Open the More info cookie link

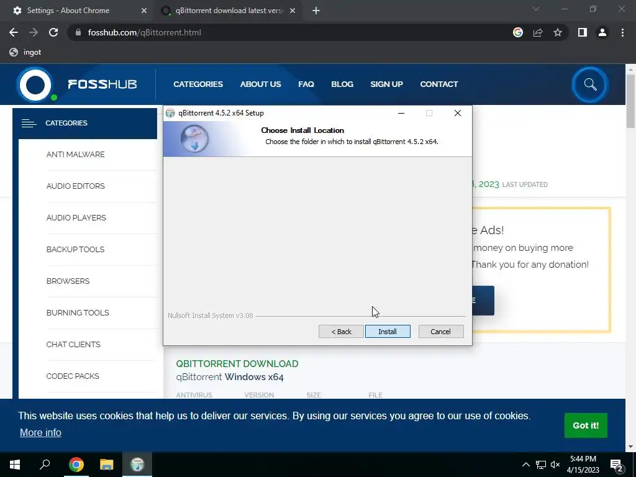(40, 432)
